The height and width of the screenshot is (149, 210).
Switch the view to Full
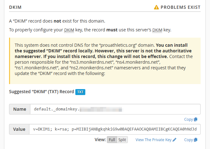(112, 140)
